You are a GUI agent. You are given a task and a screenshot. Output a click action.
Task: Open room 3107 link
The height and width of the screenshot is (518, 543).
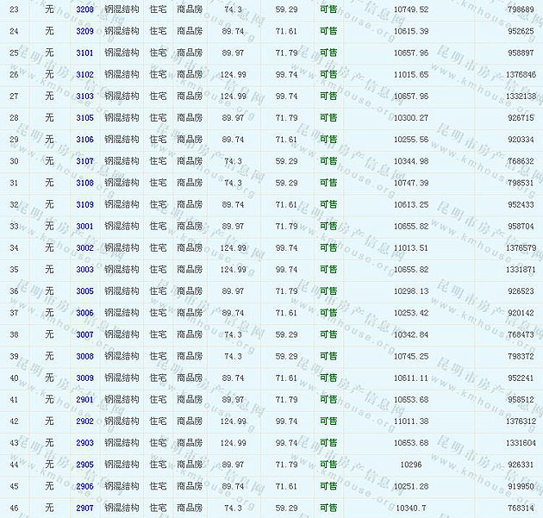pos(84,161)
